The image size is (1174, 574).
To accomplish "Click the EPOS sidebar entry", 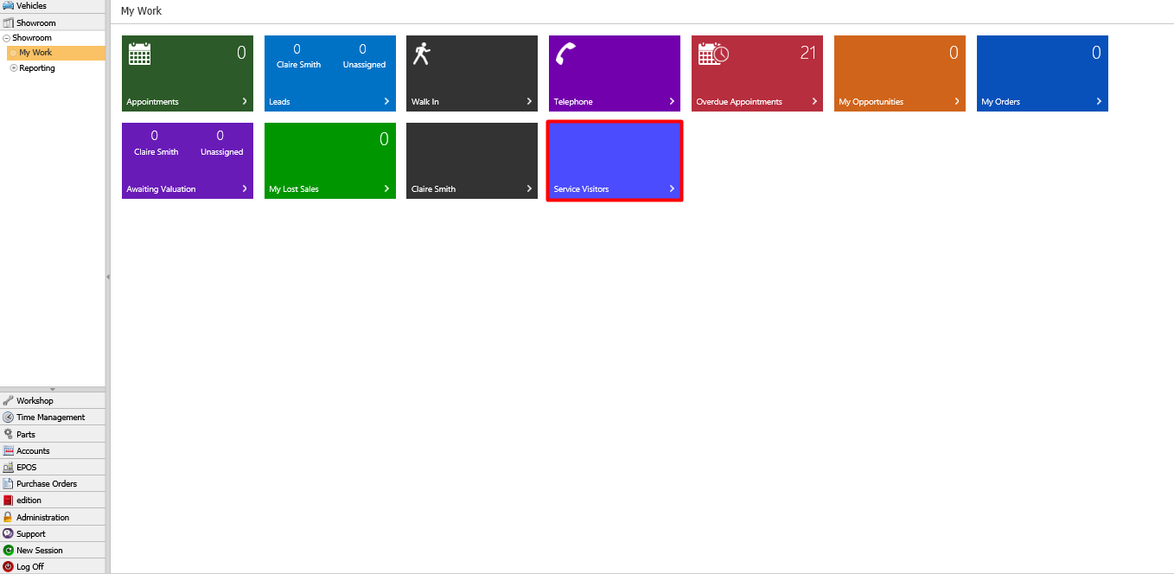I will coord(53,467).
